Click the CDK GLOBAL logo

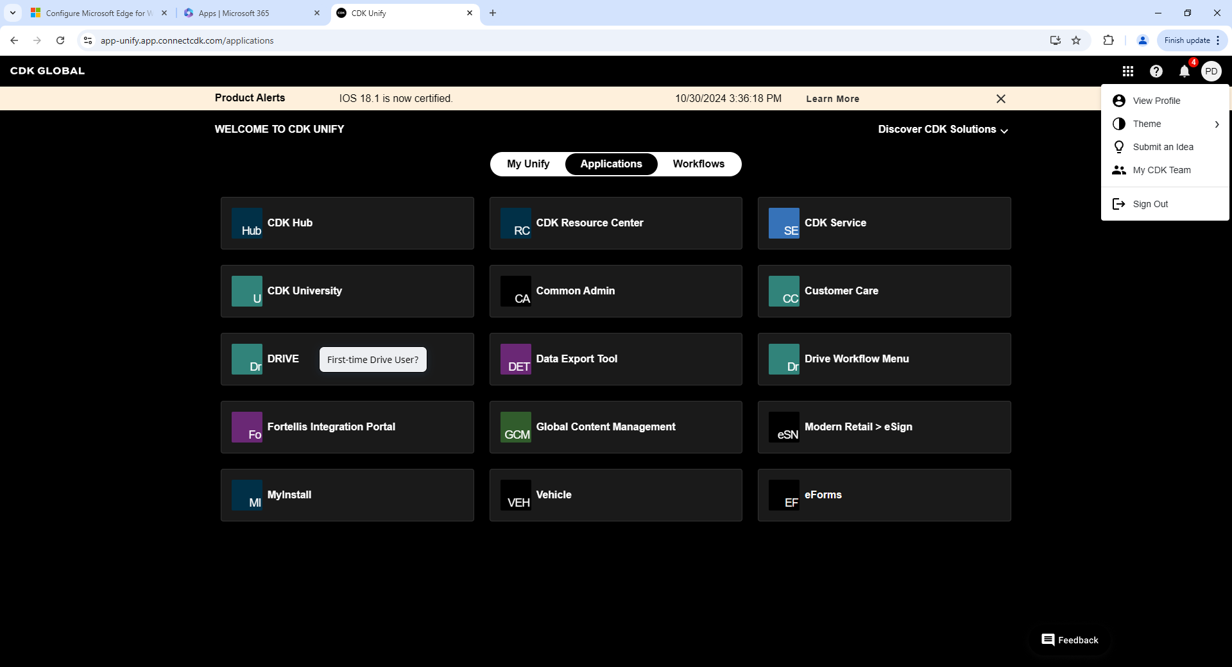click(47, 71)
